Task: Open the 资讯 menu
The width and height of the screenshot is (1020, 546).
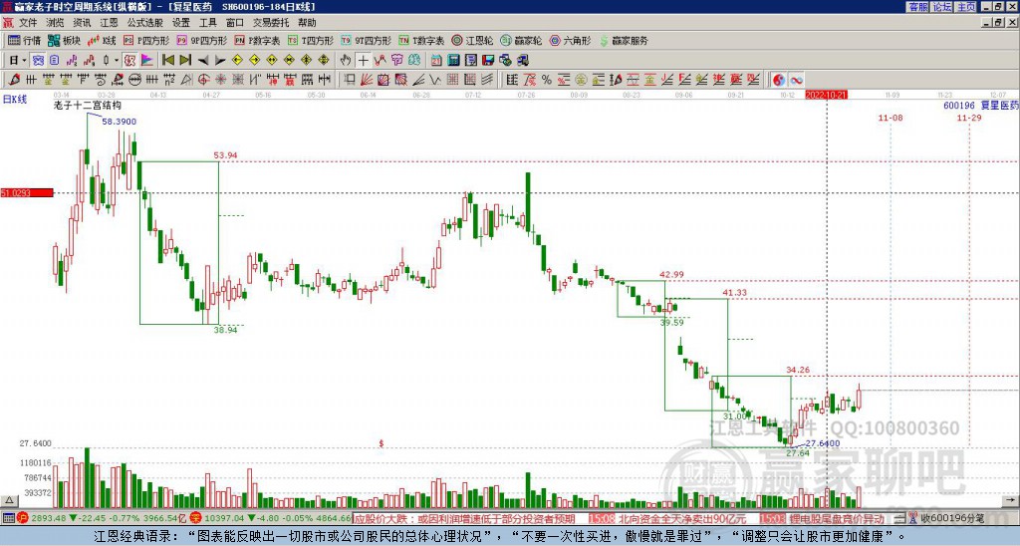Action: (82, 23)
